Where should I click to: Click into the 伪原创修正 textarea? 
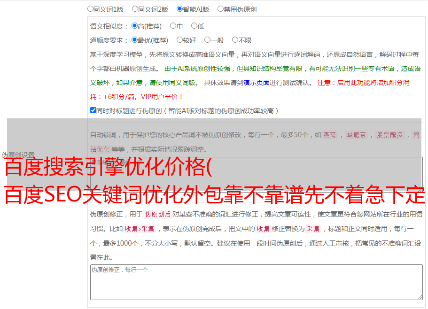(257, 282)
